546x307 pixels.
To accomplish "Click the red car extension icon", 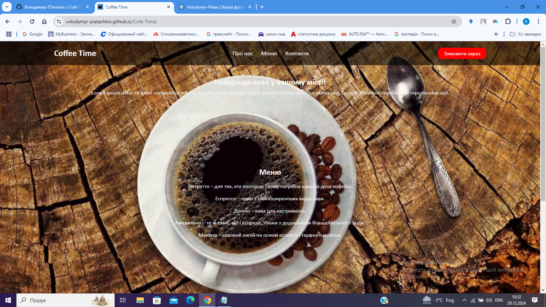I will pyautogui.click(x=495, y=21).
